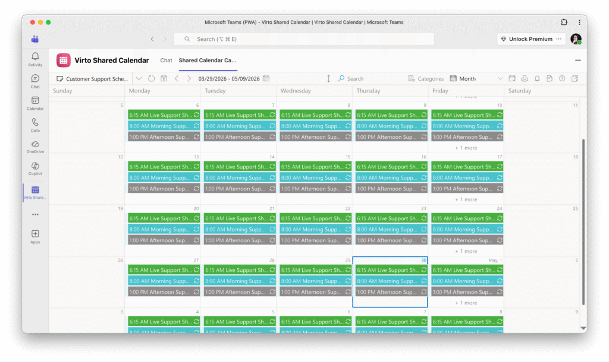
Task: Open 6:15 AM Live Support on Monday May 4
Action: pyautogui.click(x=164, y=321)
